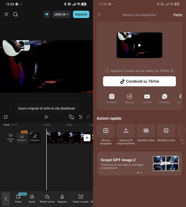
Task: Tap the Azioni rapide heading
Action: tap(109, 118)
